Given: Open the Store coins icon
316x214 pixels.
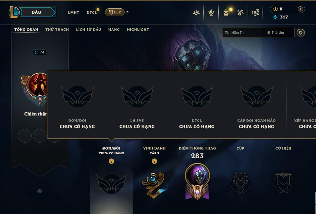Looking at the screenshot, I should pos(255,13).
